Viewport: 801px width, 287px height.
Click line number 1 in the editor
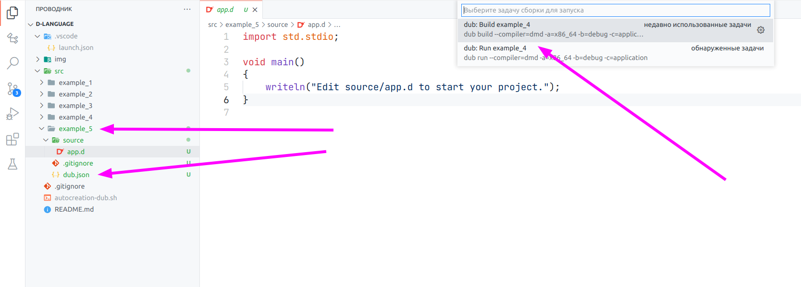coord(226,37)
